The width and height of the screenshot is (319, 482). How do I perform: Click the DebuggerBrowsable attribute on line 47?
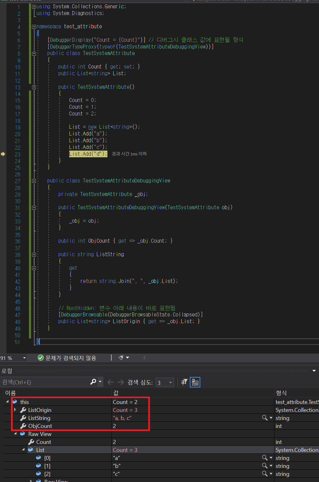(x=130, y=315)
